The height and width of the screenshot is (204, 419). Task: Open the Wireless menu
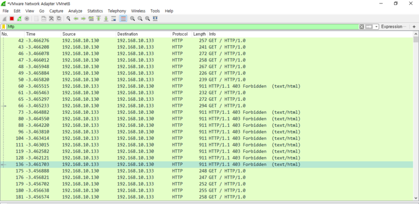pos(138,11)
